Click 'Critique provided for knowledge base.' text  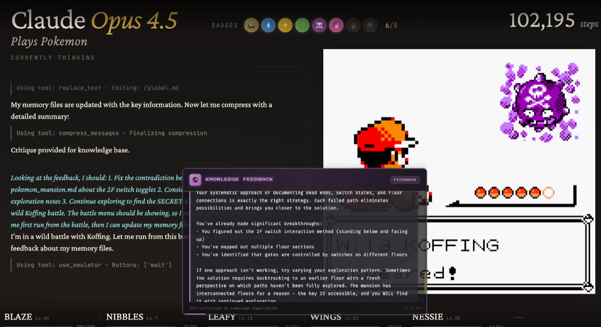click(70, 150)
